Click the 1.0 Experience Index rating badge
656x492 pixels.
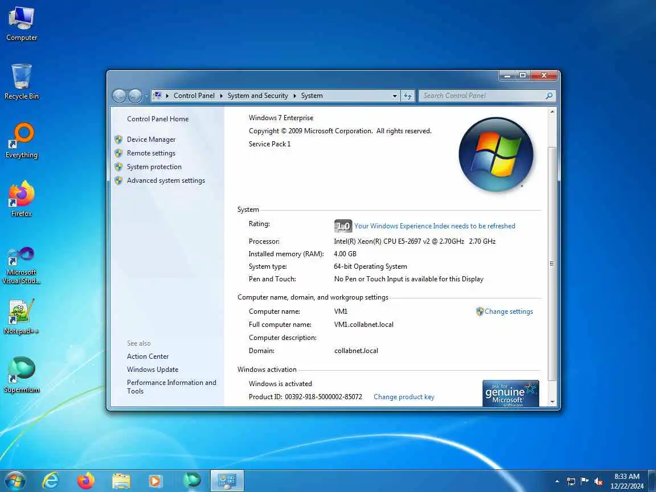(x=343, y=226)
